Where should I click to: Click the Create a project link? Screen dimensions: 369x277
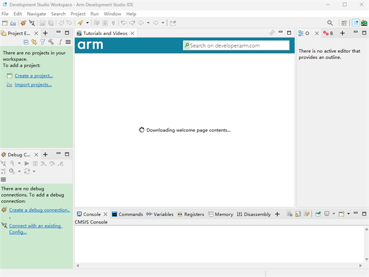coord(34,76)
